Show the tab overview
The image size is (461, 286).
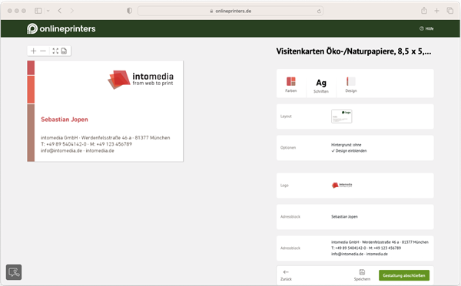[449, 11]
